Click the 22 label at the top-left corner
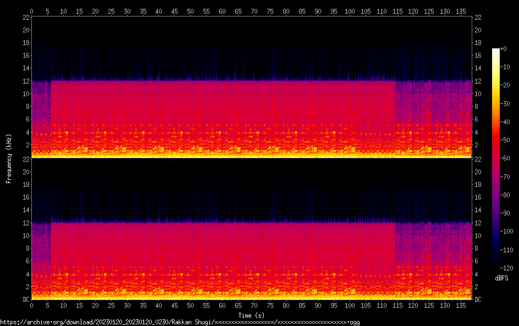Image resolution: width=519 pixels, height=326 pixels. coord(25,17)
